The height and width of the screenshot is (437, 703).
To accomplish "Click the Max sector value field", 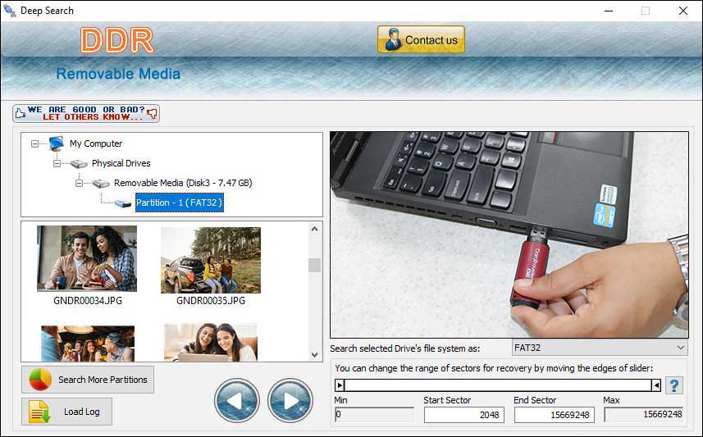I will [x=644, y=415].
